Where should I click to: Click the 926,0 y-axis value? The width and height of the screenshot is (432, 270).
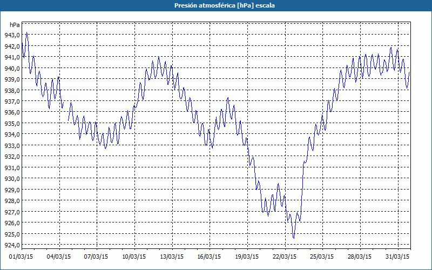[12, 222]
